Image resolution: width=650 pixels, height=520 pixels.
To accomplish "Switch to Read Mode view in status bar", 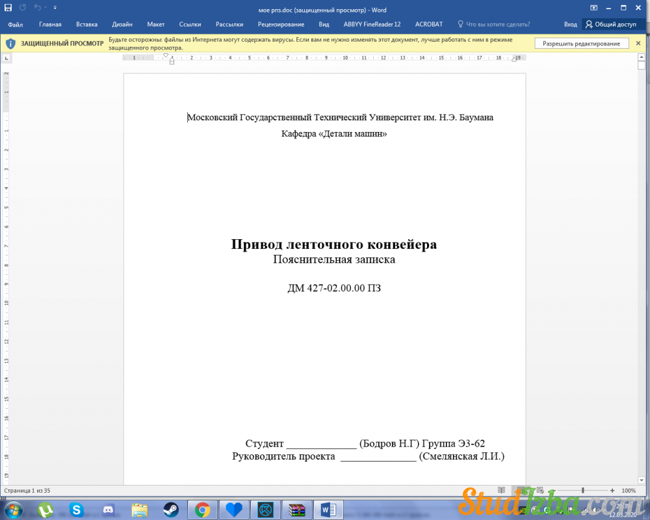I will 501,490.
